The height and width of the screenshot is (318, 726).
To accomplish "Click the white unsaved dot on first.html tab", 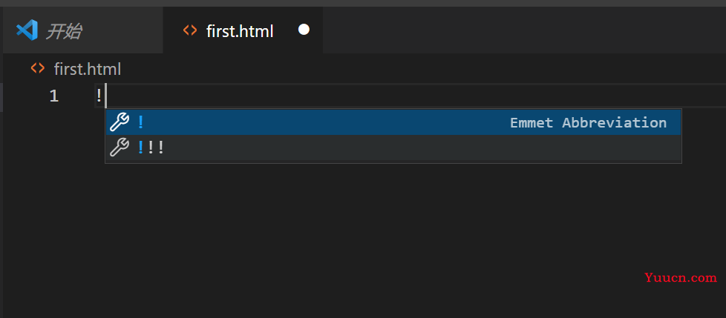I will coord(304,30).
